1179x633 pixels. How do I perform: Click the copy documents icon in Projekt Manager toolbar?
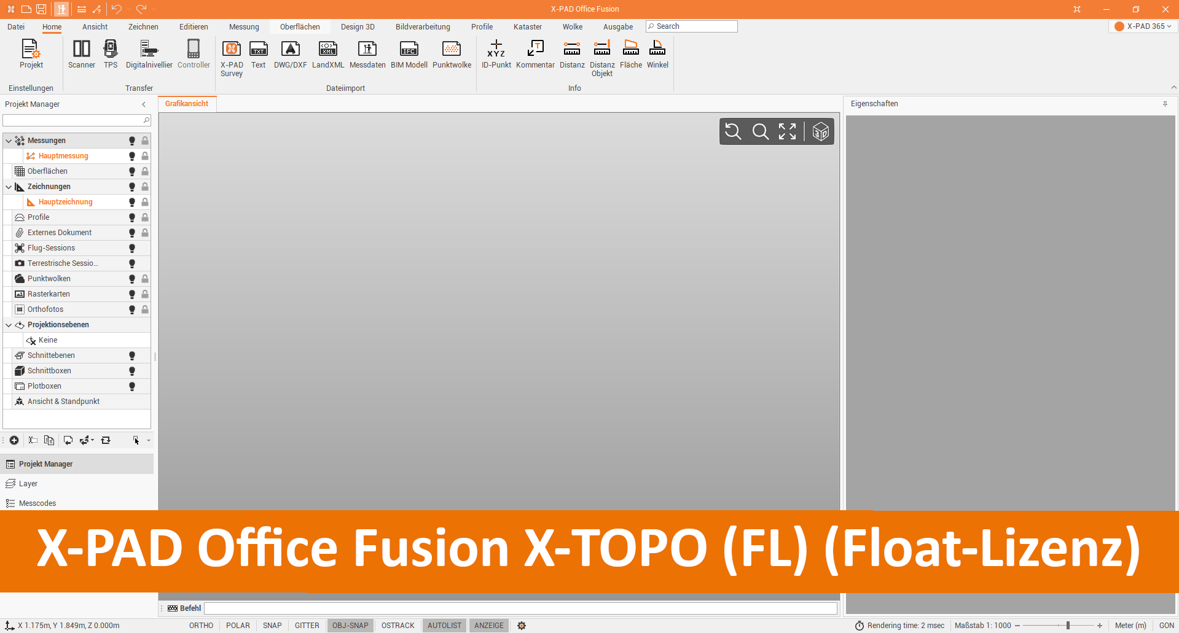[49, 440]
